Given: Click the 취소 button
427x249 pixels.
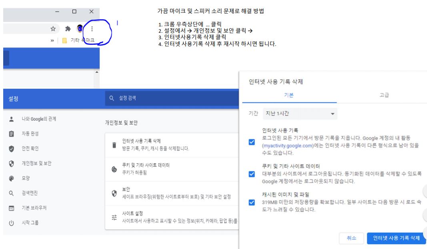Looking at the screenshot, I should [x=351, y=238].
